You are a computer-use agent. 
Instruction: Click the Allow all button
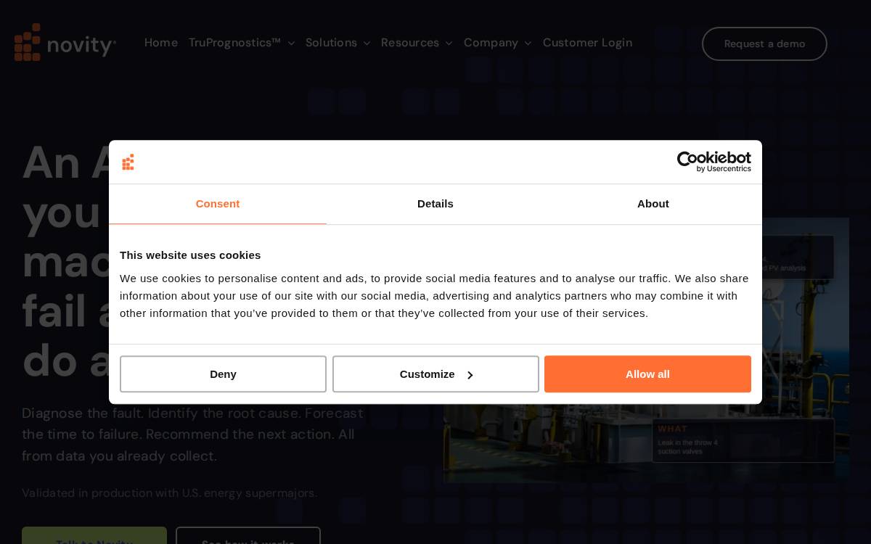coord(647,374)
